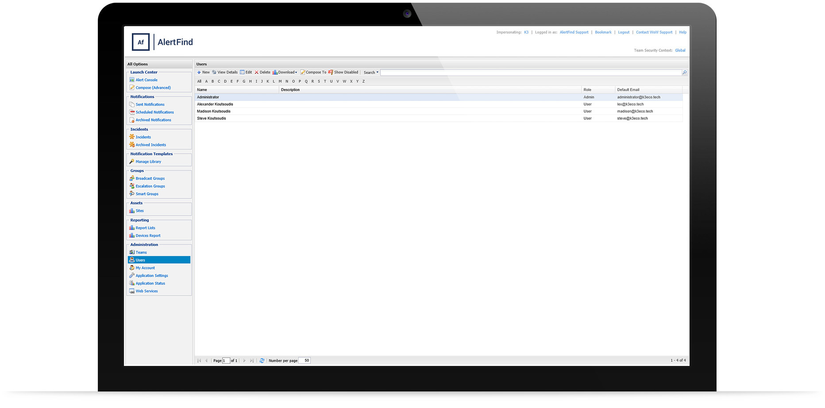This screenshot has width=825, height=408.
Task: Sort by Default Email column header
Action: click(648, 90)
